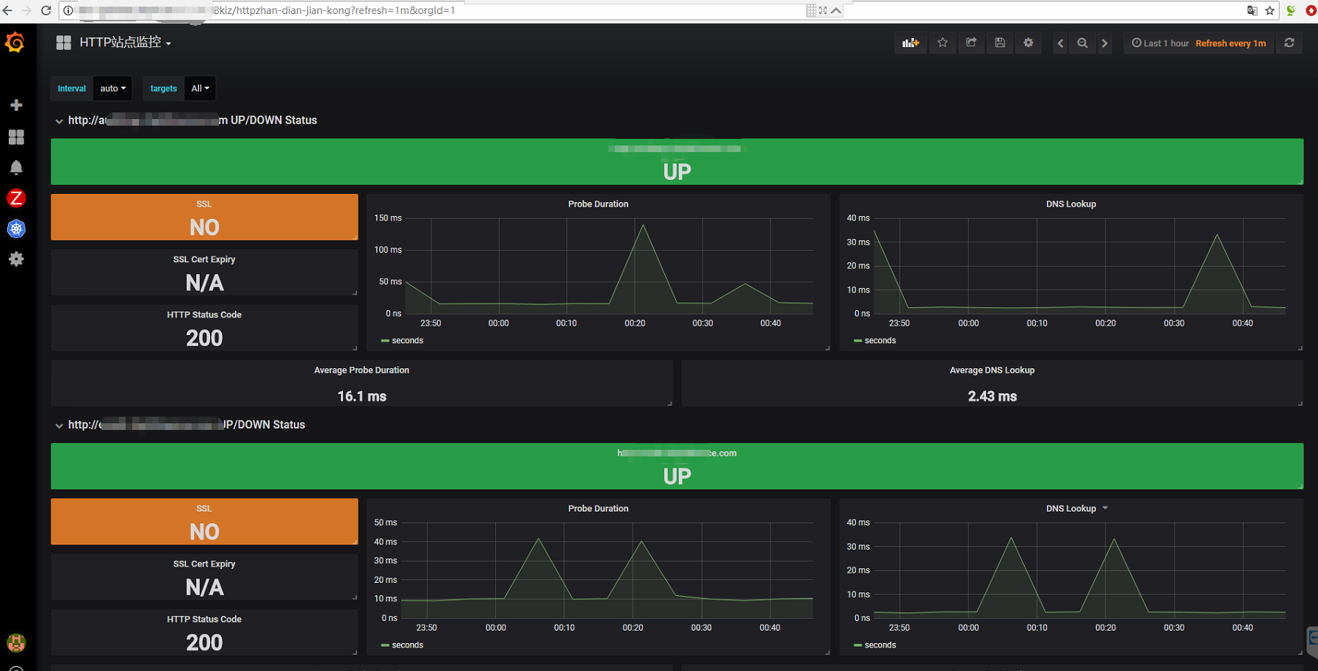Click the Interval variable label
This screenshot has height=671, width=1318.
coord(72,88)
